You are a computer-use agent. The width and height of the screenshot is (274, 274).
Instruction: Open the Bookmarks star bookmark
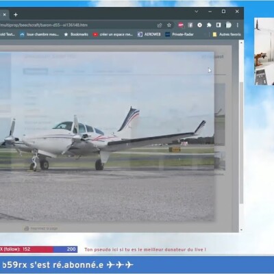pyautogui.click(x=76, y=34)
